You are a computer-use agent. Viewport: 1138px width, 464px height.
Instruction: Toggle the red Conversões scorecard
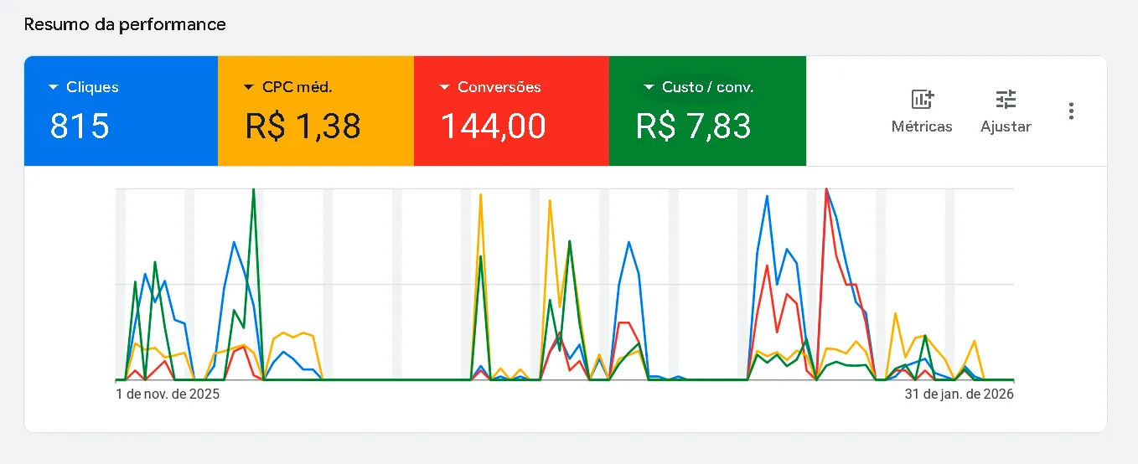511,111
